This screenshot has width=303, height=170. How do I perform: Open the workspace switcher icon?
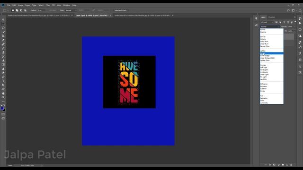[294, 10]
